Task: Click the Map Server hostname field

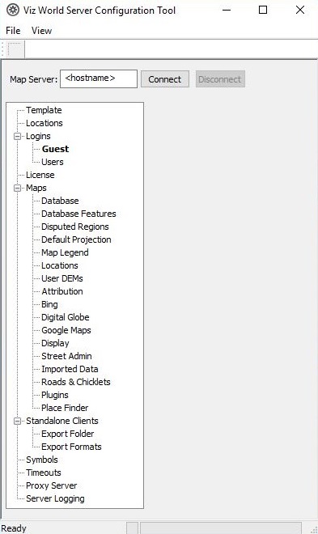Action: tap(99, 79)
